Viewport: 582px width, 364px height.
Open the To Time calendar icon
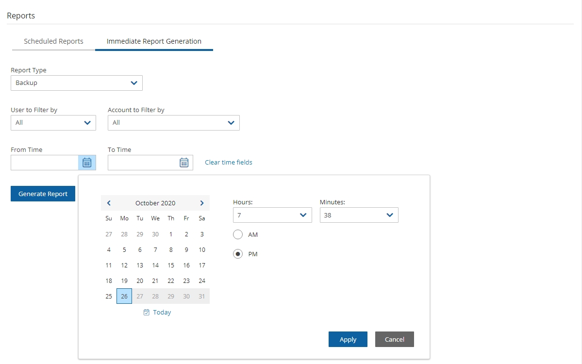[x=184, y=163]
